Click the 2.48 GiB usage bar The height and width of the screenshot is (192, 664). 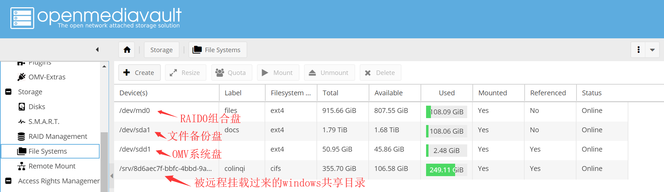pos(446,151)
